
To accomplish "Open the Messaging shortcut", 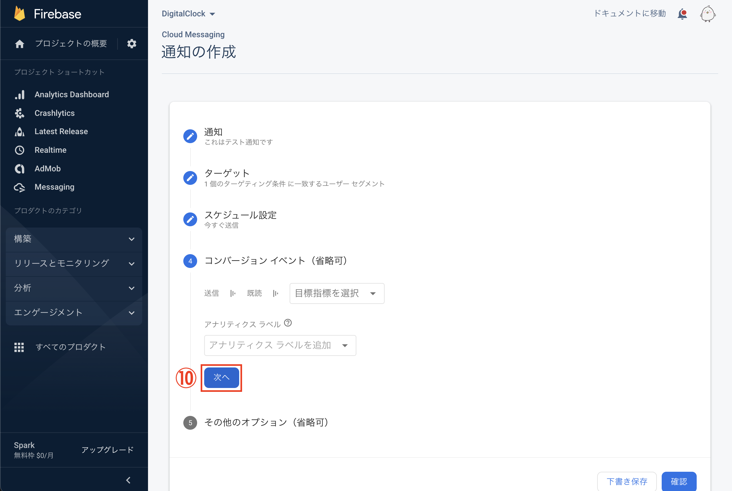I will [54, 187].
